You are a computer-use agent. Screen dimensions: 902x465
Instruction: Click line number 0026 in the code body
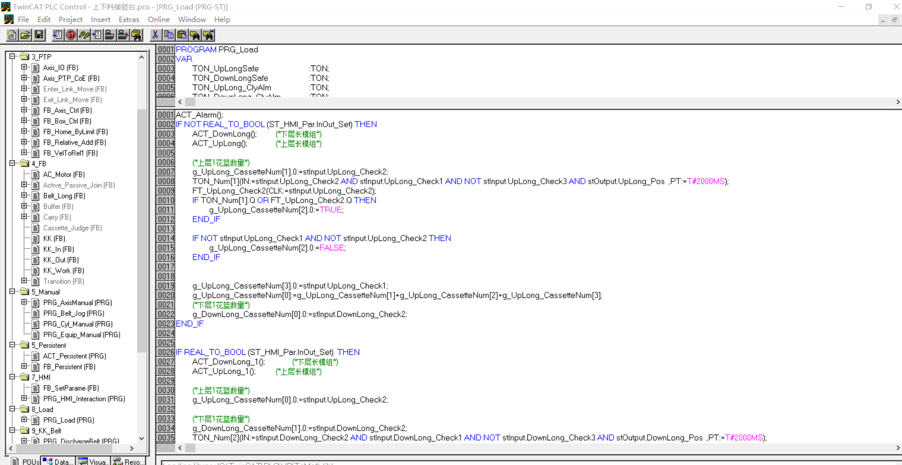tap(166, 352)
